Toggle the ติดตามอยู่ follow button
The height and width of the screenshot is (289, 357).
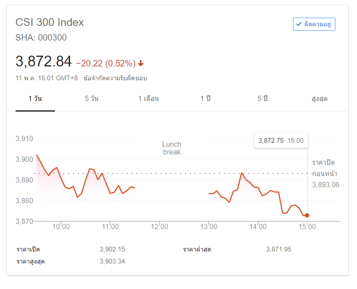pyautogui.click(x=314, y=25)
